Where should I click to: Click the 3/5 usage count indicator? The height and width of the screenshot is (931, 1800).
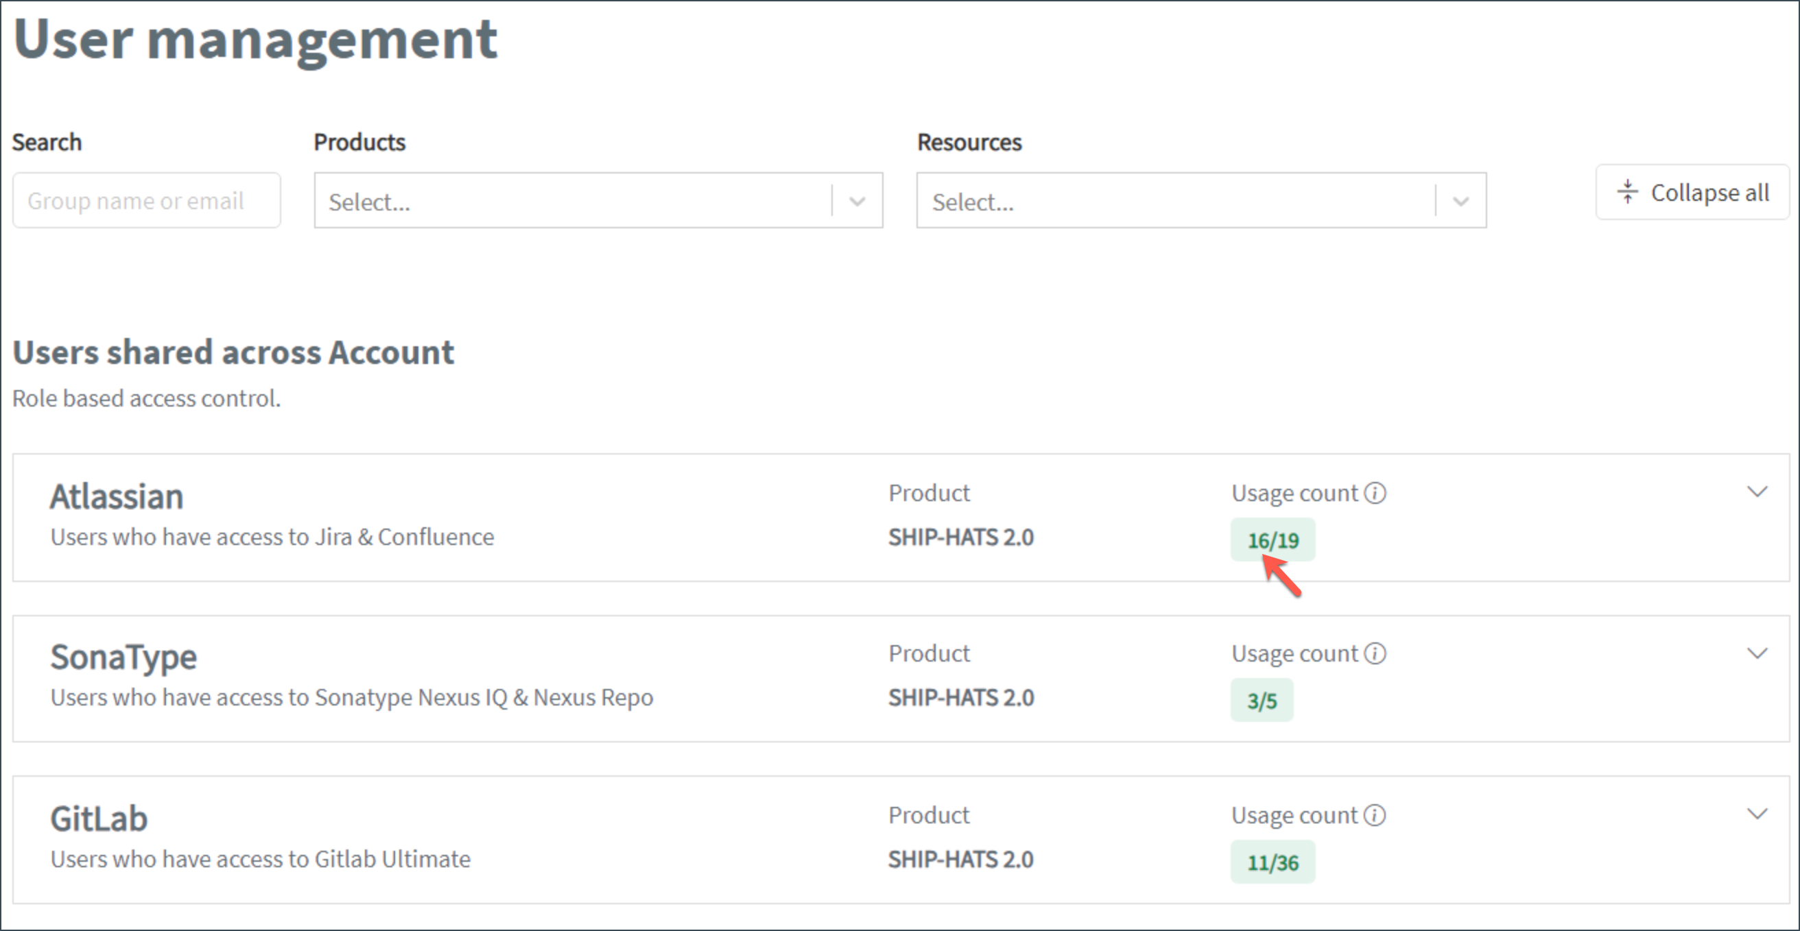pyautogui.click(x=1262, y=700)
